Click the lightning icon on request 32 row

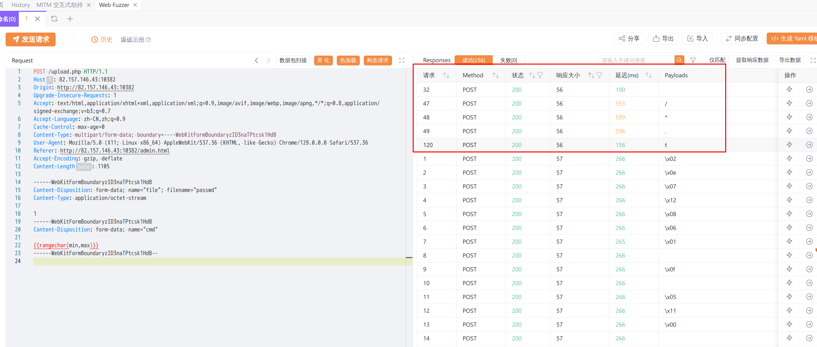click(789, 89)
